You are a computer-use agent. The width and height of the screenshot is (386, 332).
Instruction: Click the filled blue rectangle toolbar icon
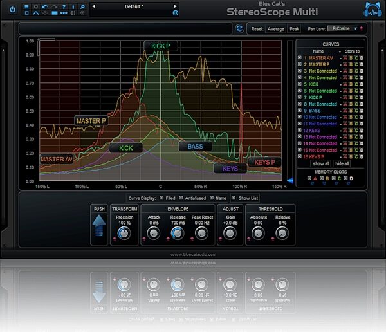[55, 13]
